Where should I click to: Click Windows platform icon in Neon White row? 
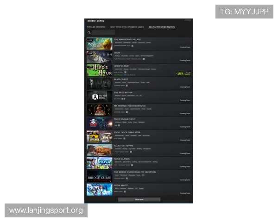(125, 191)
